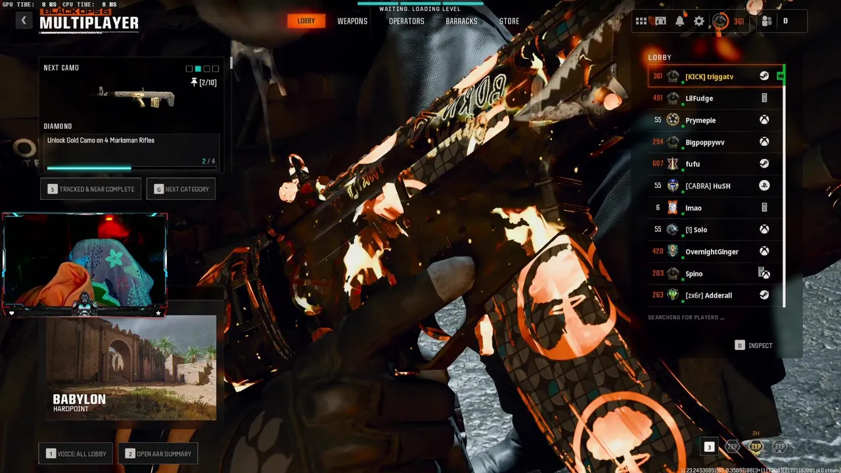841x473 pixels.
Task: Open player profile emblem showing level 361
Action: point(721,21)
